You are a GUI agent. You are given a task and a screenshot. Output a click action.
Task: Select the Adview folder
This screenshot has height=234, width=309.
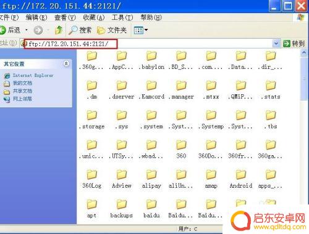pos(121,179)
